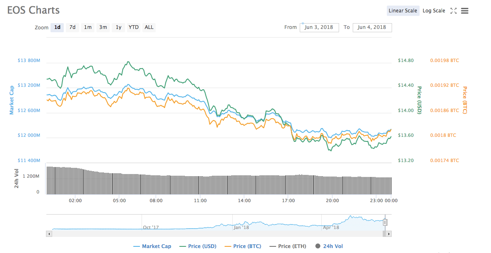Click the 1 200M volume axis label
The height and width of the screenshot is (253, 491).
[x=31, y=177]
